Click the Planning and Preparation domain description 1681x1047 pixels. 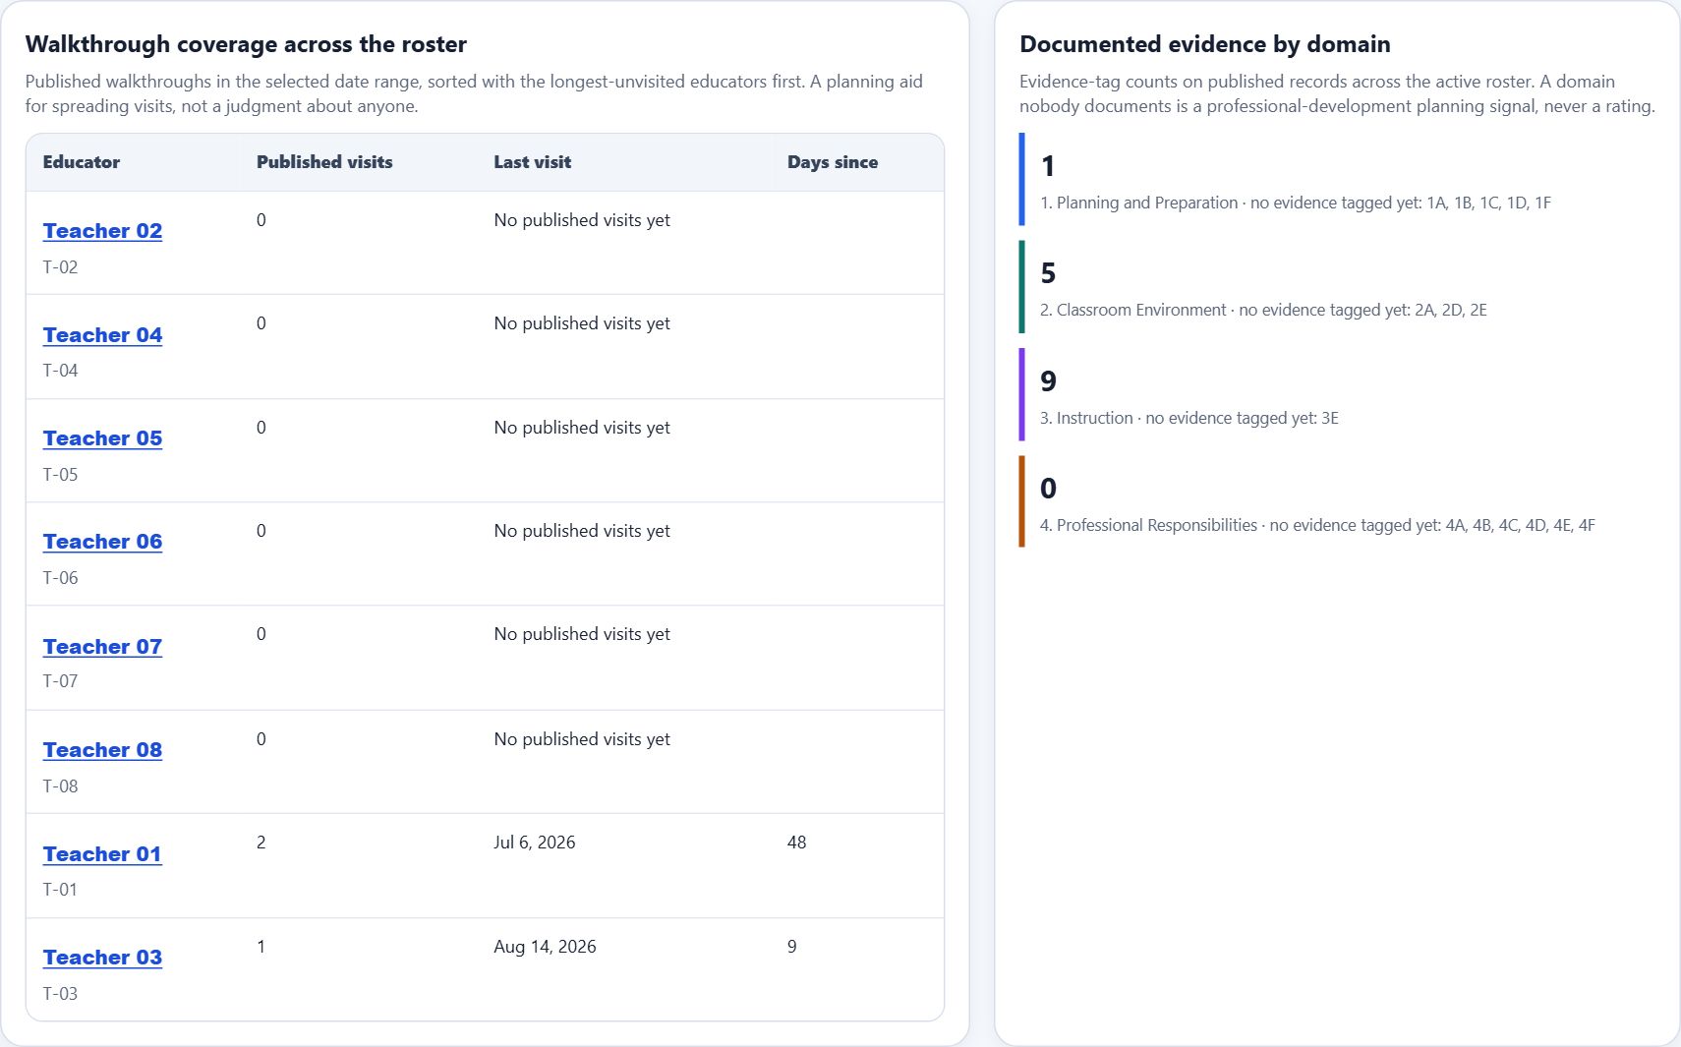coord(1296,204)
